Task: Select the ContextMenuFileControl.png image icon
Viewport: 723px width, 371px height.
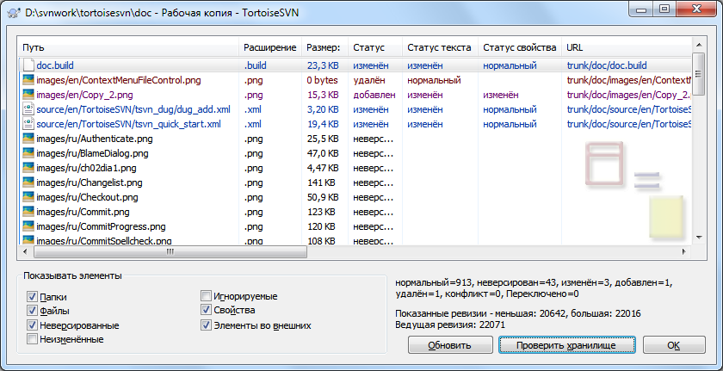Action: [28, 80]
